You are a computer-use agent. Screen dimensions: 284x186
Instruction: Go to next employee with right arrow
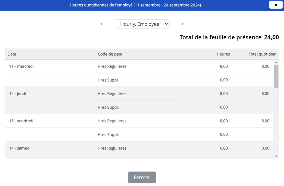coord(182,24)
